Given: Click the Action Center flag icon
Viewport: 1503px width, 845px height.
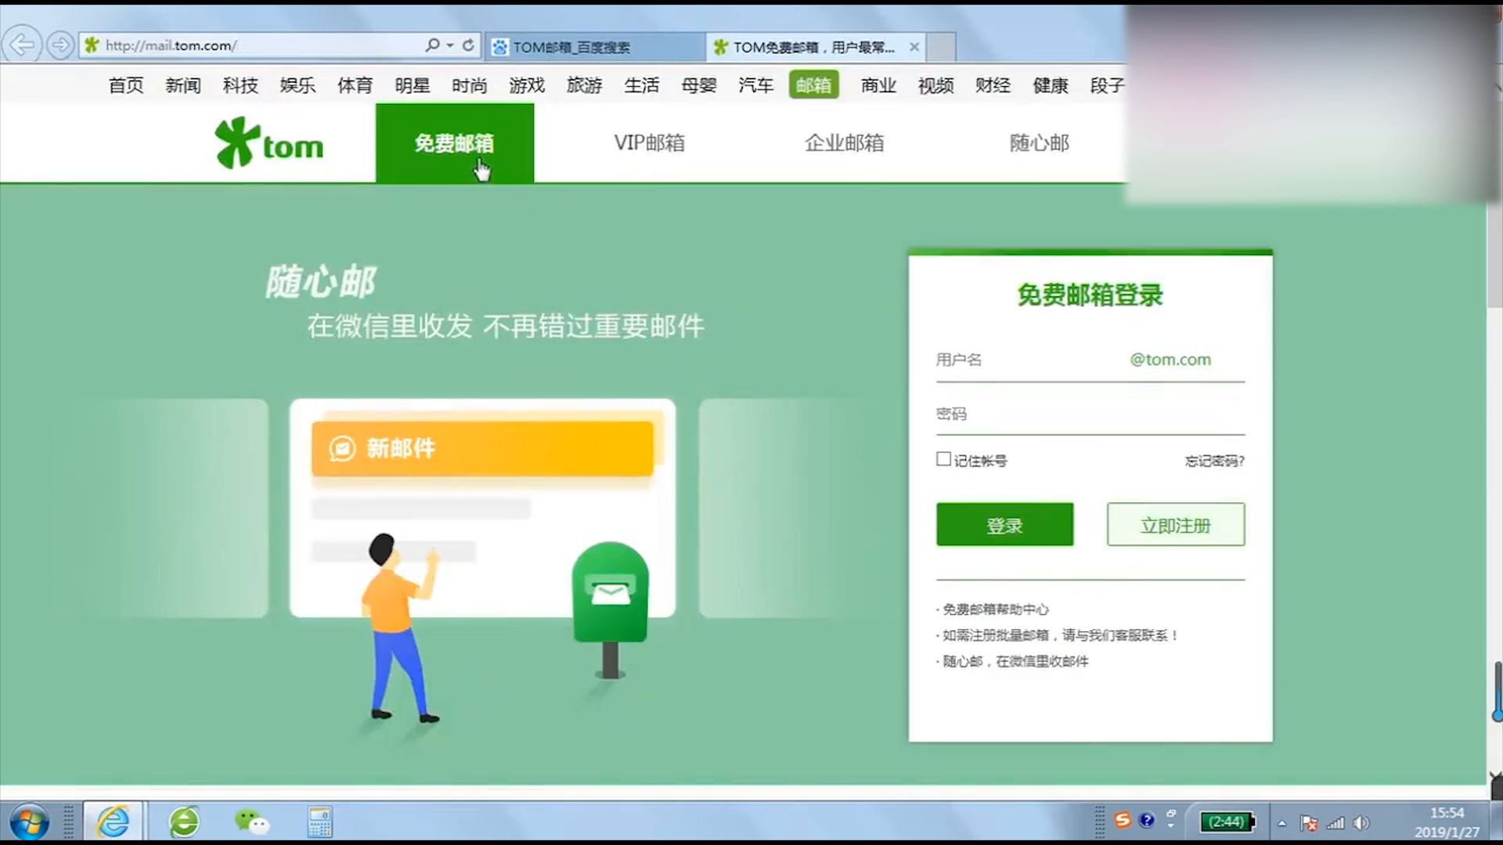Looking at the screenshot, I should pyautogui.click(x=1310, y=822).
